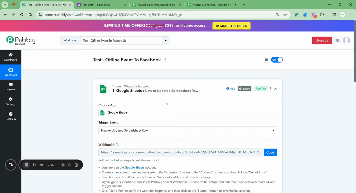This screenshot has height=193, width=356.
Task: Open the apps grid icon beside Upgrade
Action: point(337,40)
